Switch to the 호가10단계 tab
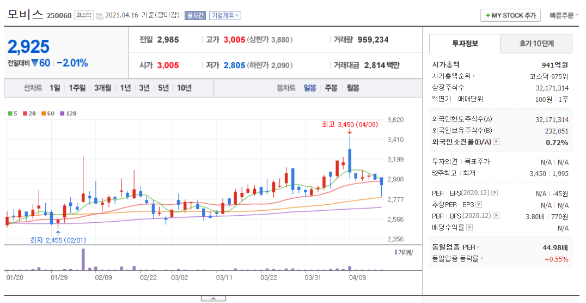This screenshot has height=303, width=586. click(536, 44)
